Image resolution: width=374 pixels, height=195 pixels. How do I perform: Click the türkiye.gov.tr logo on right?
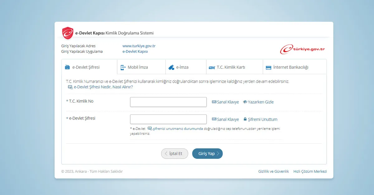[x=302, y=49]
